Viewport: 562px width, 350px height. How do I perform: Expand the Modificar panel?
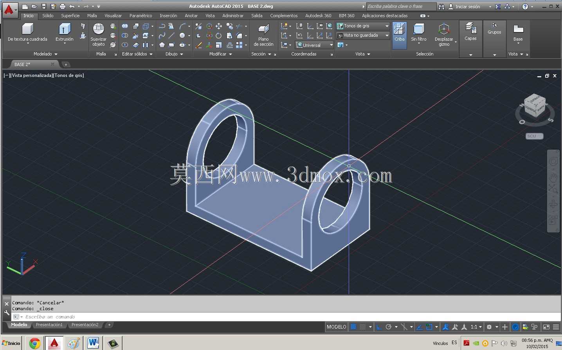click(x=221, y=54)
